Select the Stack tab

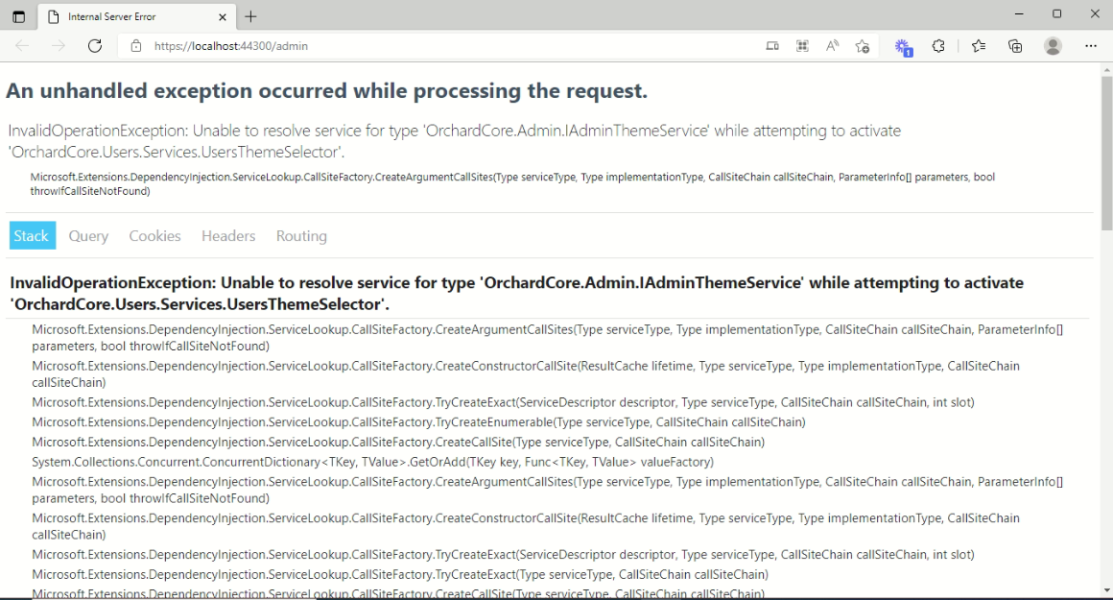click(32, 236)
